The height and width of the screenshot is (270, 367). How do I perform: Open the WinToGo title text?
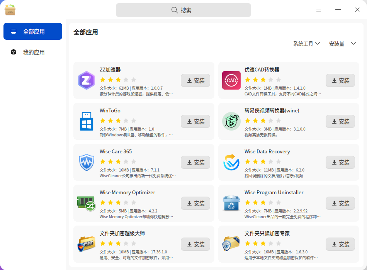tap(110, 110)
